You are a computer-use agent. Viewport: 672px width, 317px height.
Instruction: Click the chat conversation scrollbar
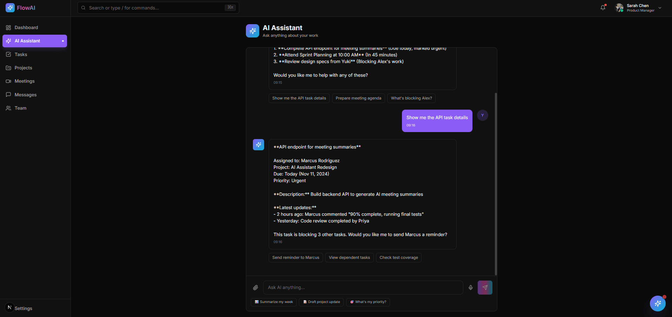click(x=496, y=184)
